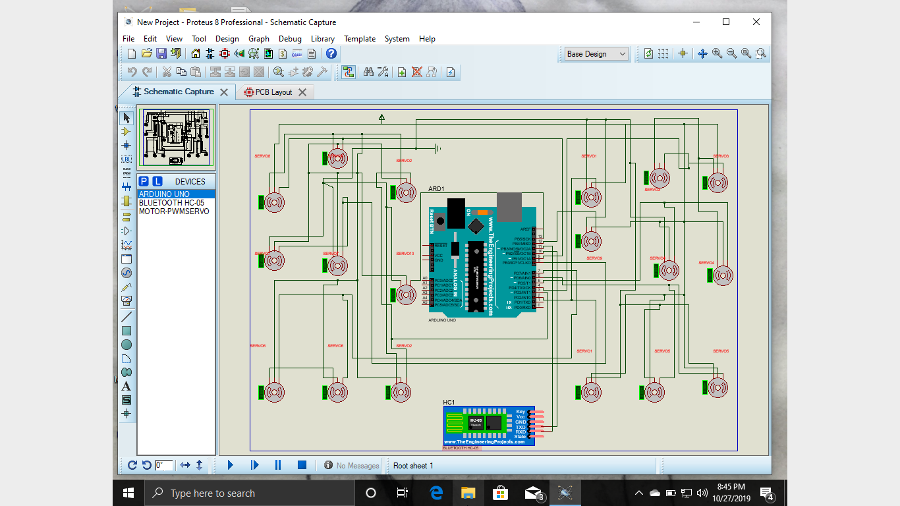The width and height of the screenshot is (900, 506).
Task: Run the simulation play button
Action: (x=231, y=465)
